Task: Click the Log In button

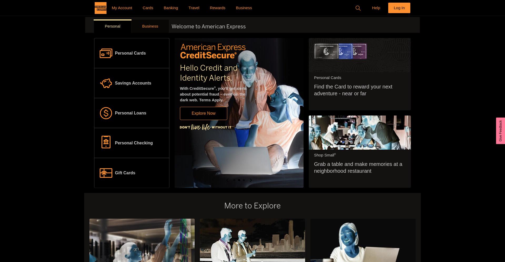Action: click(399, 8)
